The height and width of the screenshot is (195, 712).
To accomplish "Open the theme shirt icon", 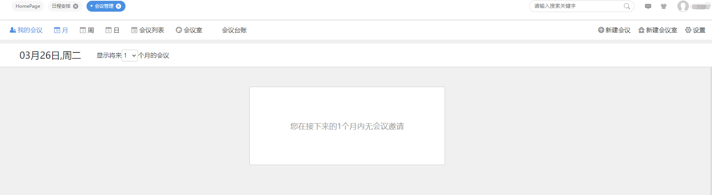I will (x=664, y=6).
